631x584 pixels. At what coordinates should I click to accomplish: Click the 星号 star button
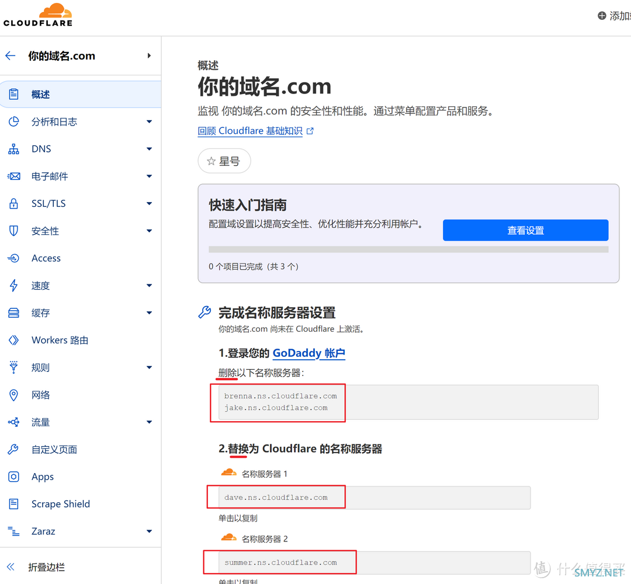tap(224, 161)
